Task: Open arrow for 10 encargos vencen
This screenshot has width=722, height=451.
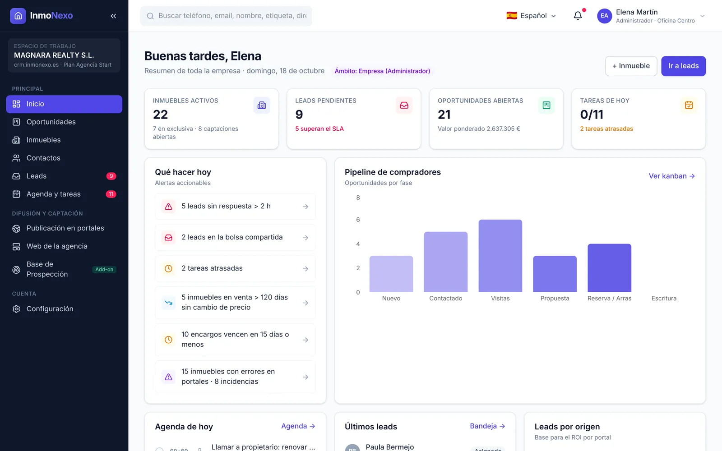Action: tap(305, 340)
